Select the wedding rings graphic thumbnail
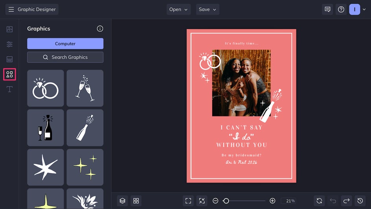 [46, 88]
